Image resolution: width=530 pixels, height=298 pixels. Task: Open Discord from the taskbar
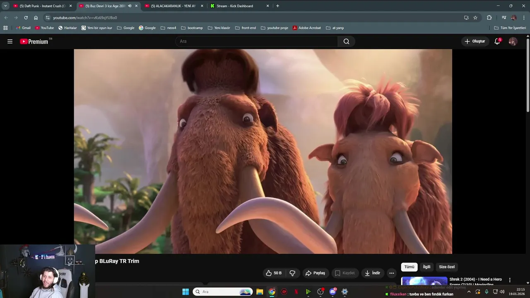click(332, 292)
